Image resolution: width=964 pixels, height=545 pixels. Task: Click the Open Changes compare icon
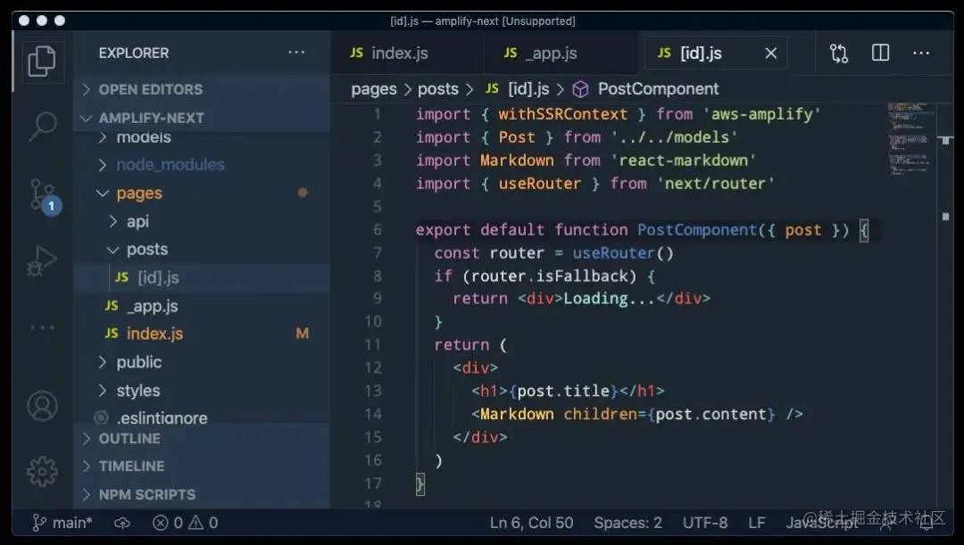(x=838, y=53)
